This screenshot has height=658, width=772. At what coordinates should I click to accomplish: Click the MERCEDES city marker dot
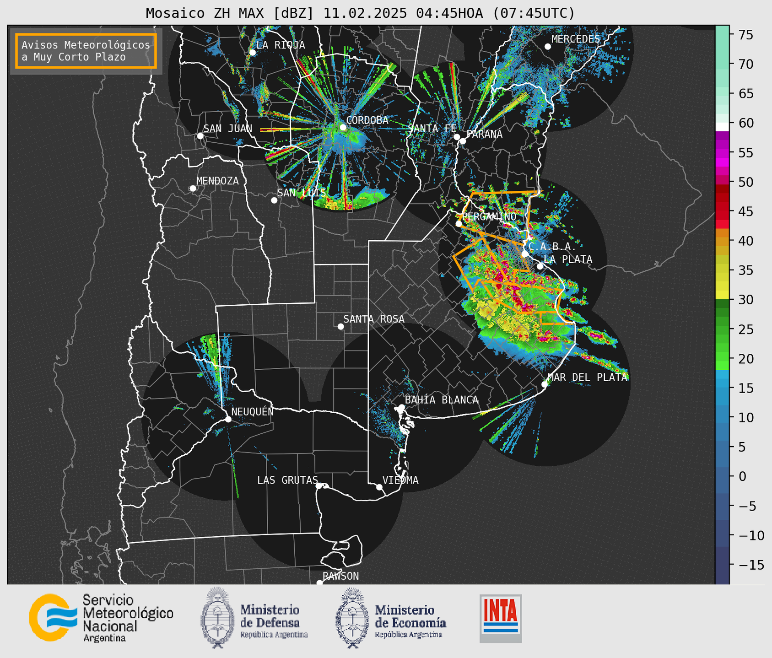coord(547,47)
